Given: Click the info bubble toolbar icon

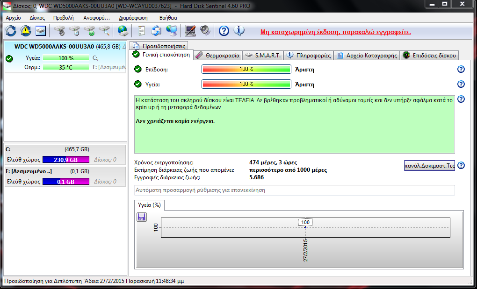Looking at the screenshot, I should (x=239, y=30).
